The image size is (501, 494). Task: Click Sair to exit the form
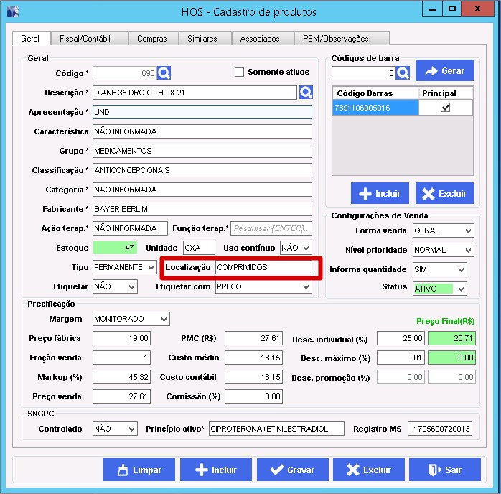tap(444, 470)
